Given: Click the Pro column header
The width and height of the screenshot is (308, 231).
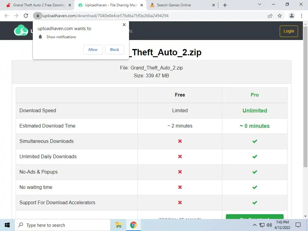Looking at the screenshot, I should [x=254, y=95].
